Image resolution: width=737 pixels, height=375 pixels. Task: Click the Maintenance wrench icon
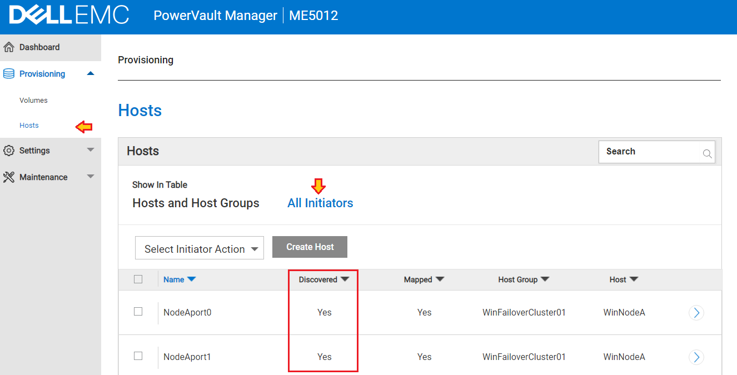pyautogui.click(x=9, y=177)
